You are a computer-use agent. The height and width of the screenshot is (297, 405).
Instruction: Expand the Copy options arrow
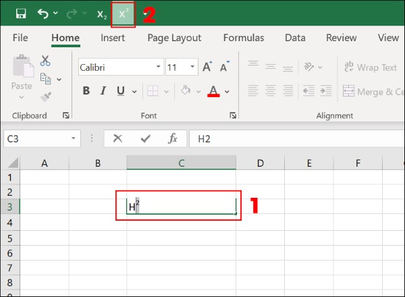pos(59,79)
